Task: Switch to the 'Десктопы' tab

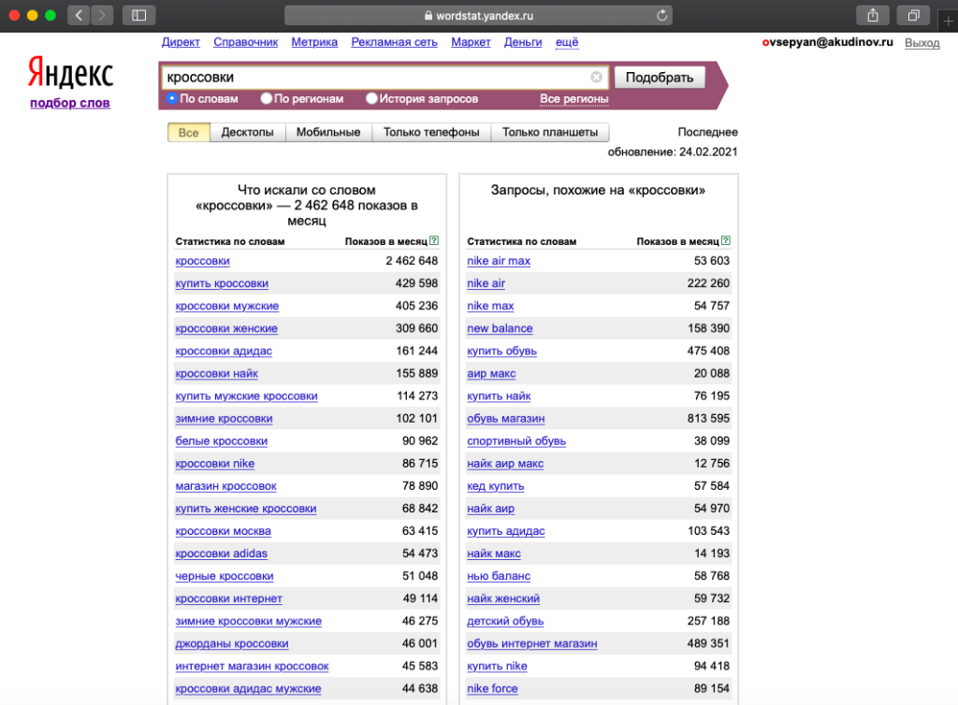Action: pos(247,133)
